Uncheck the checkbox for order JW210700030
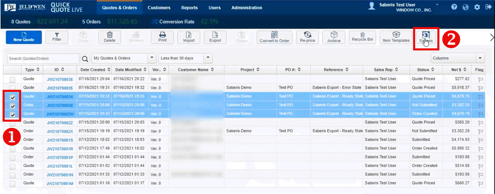The width and height of the screenshot is (495, 194). pyautogui.click(x=12, y=106)
